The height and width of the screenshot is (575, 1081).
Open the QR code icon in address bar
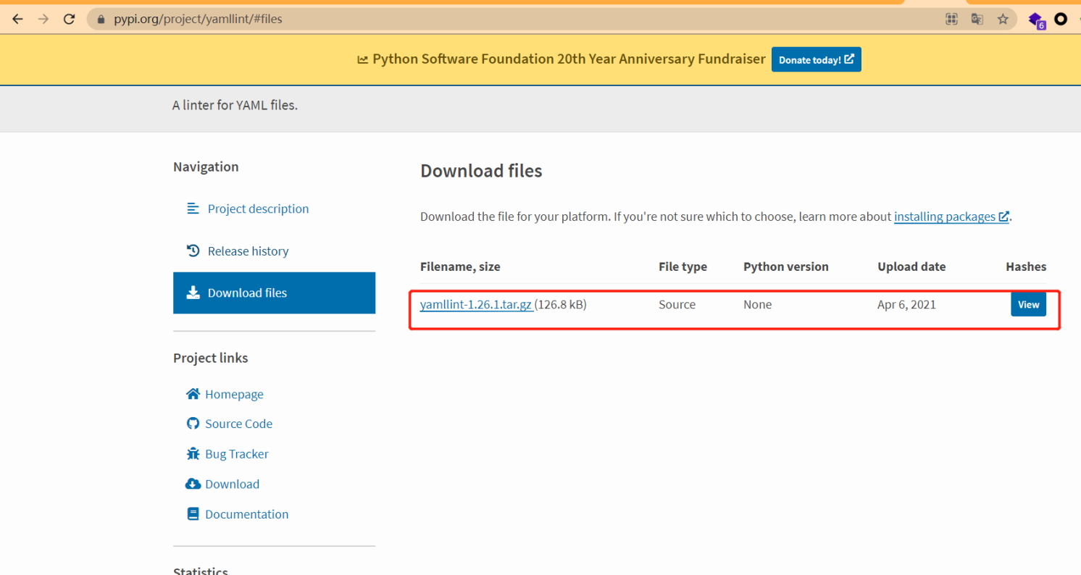(x=952, y=20)
